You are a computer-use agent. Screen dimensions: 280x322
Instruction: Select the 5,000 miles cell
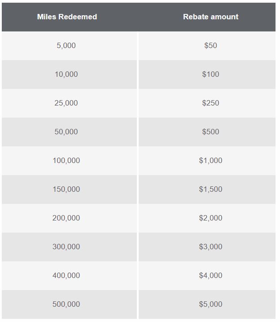pyautogui.click(x=66, y=46)
